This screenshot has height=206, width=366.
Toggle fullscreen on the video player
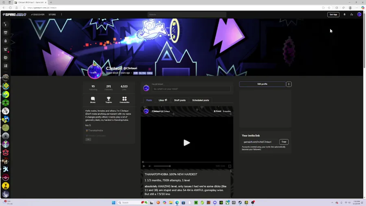pyautogui.click(x=230, y=166)
